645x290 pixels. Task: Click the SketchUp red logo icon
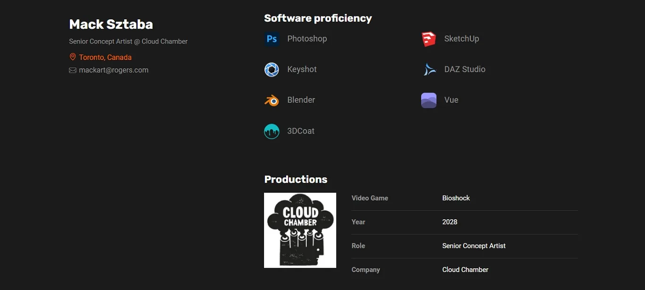[428, 39]
